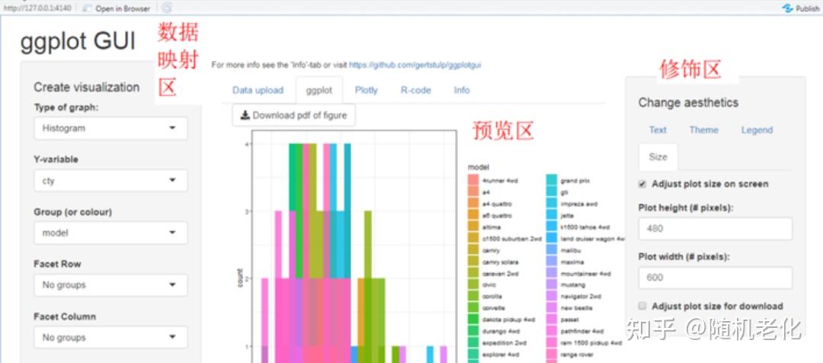Click the dakota pickup 4wd legend label
The image size is (823, 363).
click(508, 320)
